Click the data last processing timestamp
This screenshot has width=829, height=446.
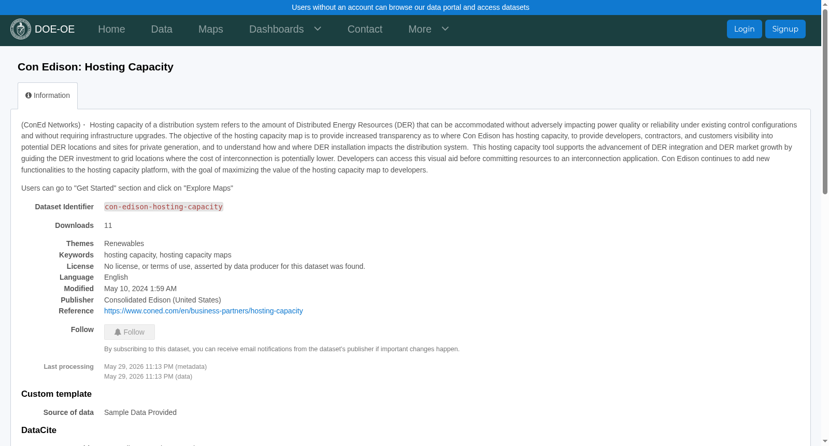(148, 377)
